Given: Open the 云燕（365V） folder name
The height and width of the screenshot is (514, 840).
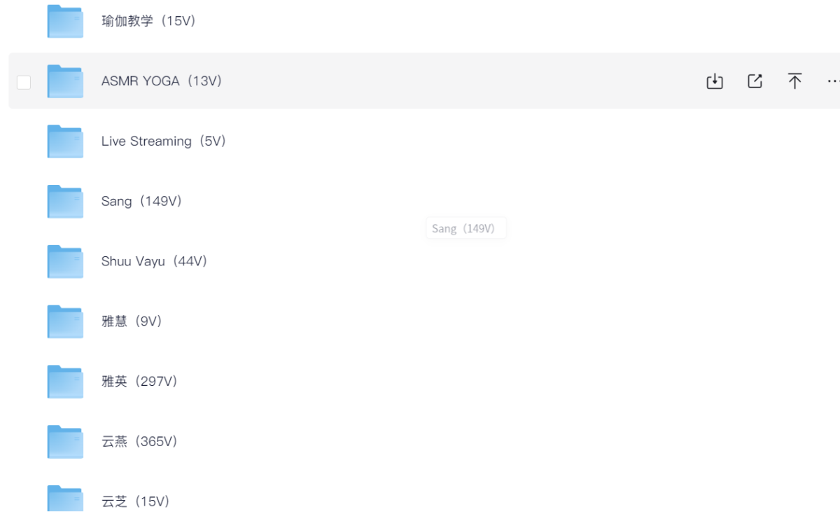Looking at the screenshot, I should 140,443.
